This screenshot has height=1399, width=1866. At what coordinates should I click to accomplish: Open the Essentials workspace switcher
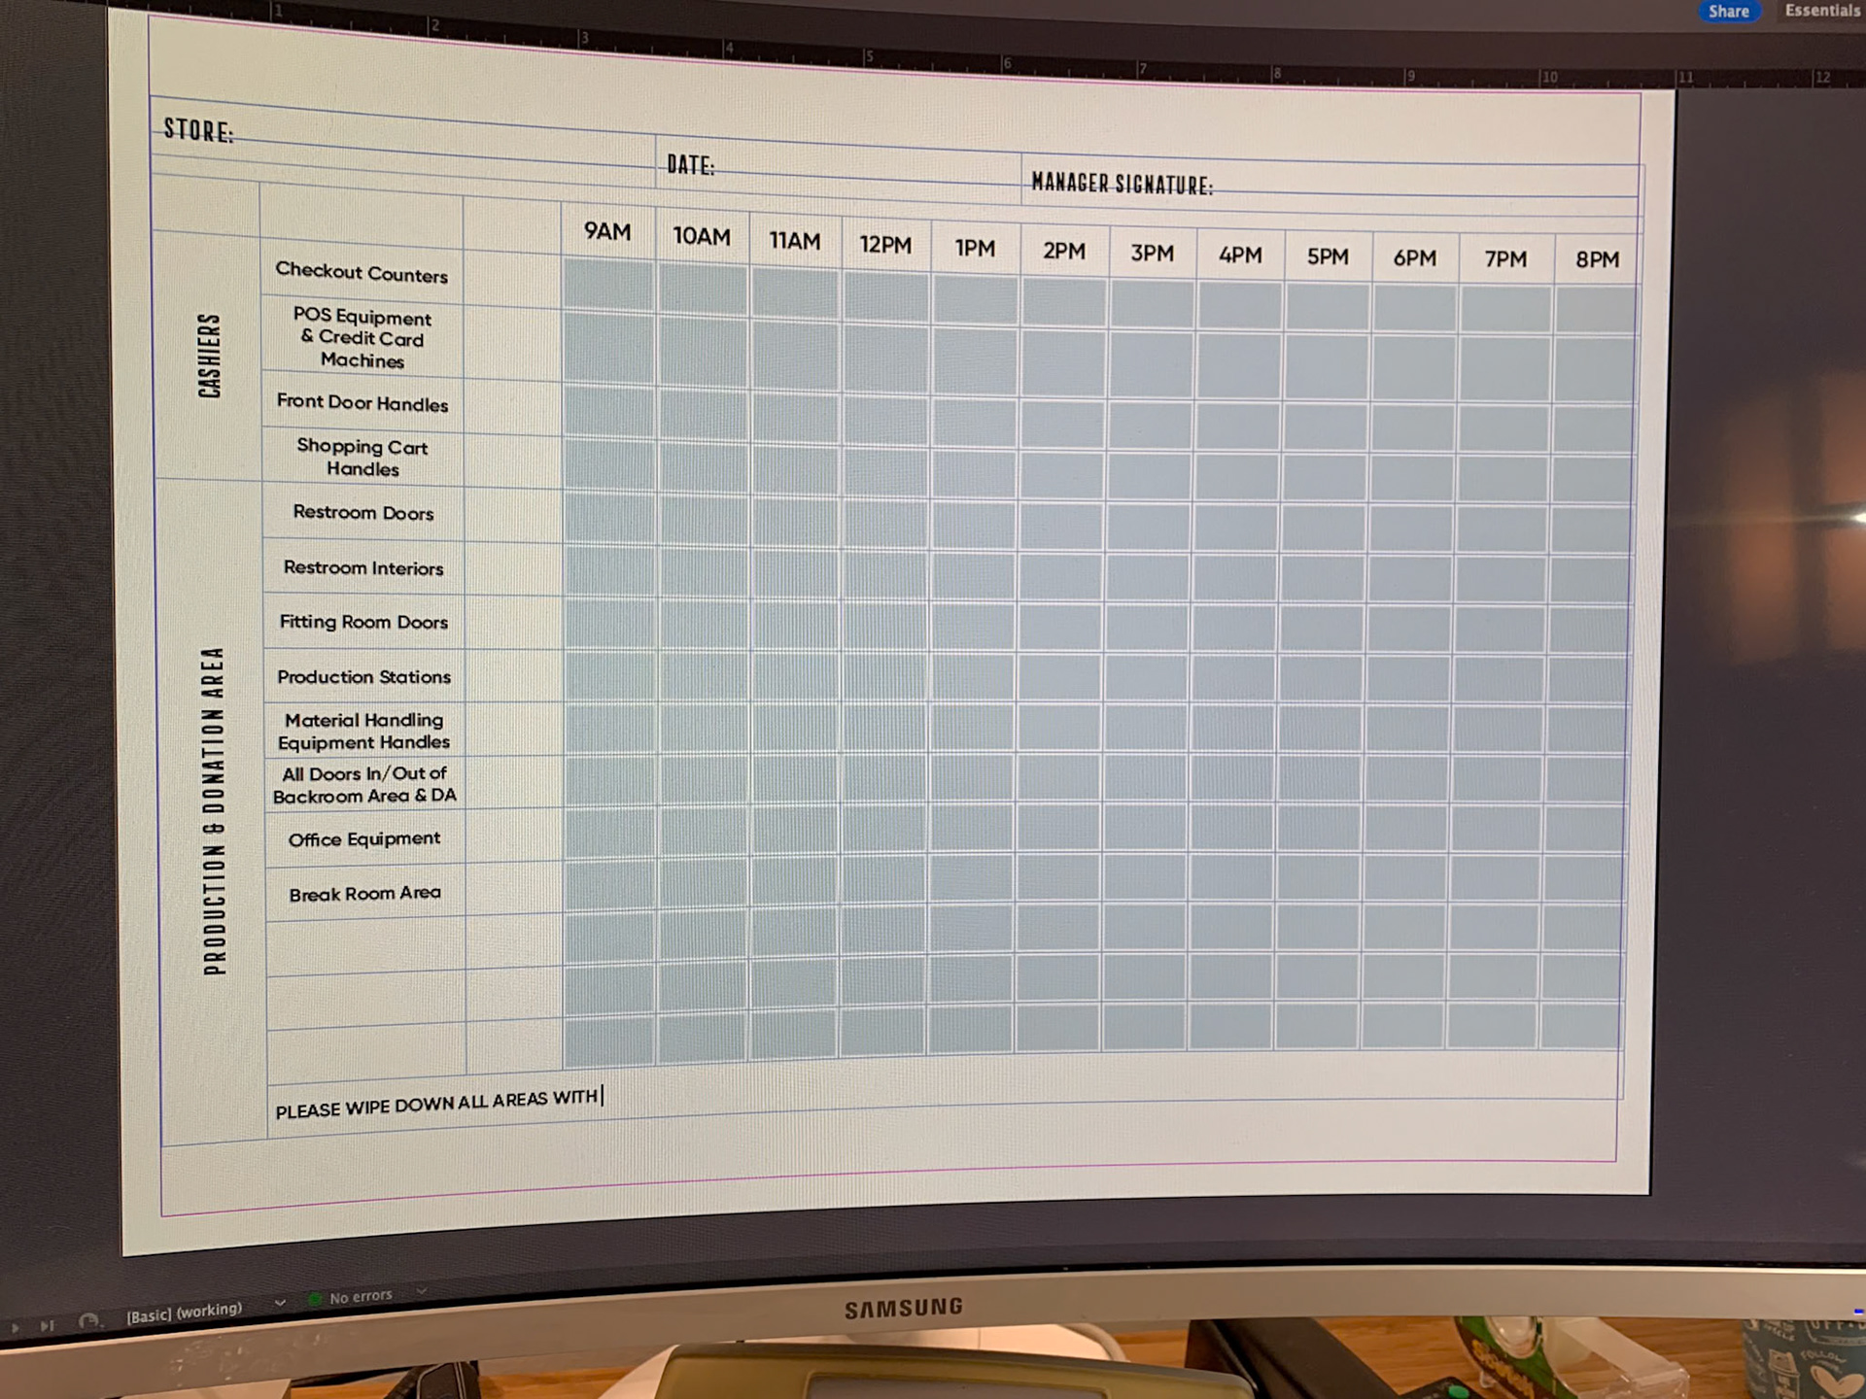point(1821,11)
